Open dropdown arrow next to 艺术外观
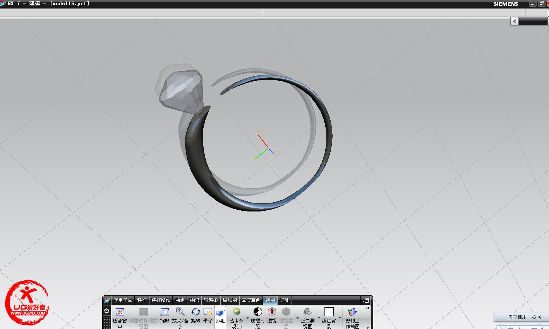The height and width of the screenshot is (329, 549). pos(248,318)
